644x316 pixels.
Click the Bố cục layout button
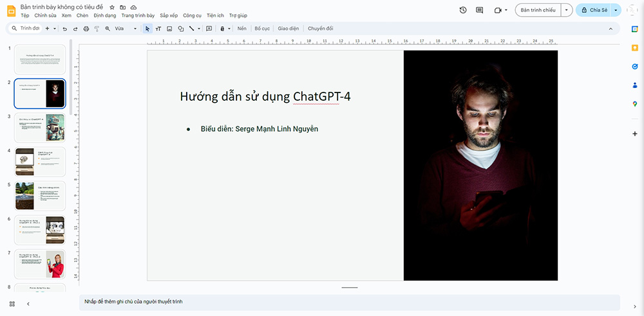[262, 29]
